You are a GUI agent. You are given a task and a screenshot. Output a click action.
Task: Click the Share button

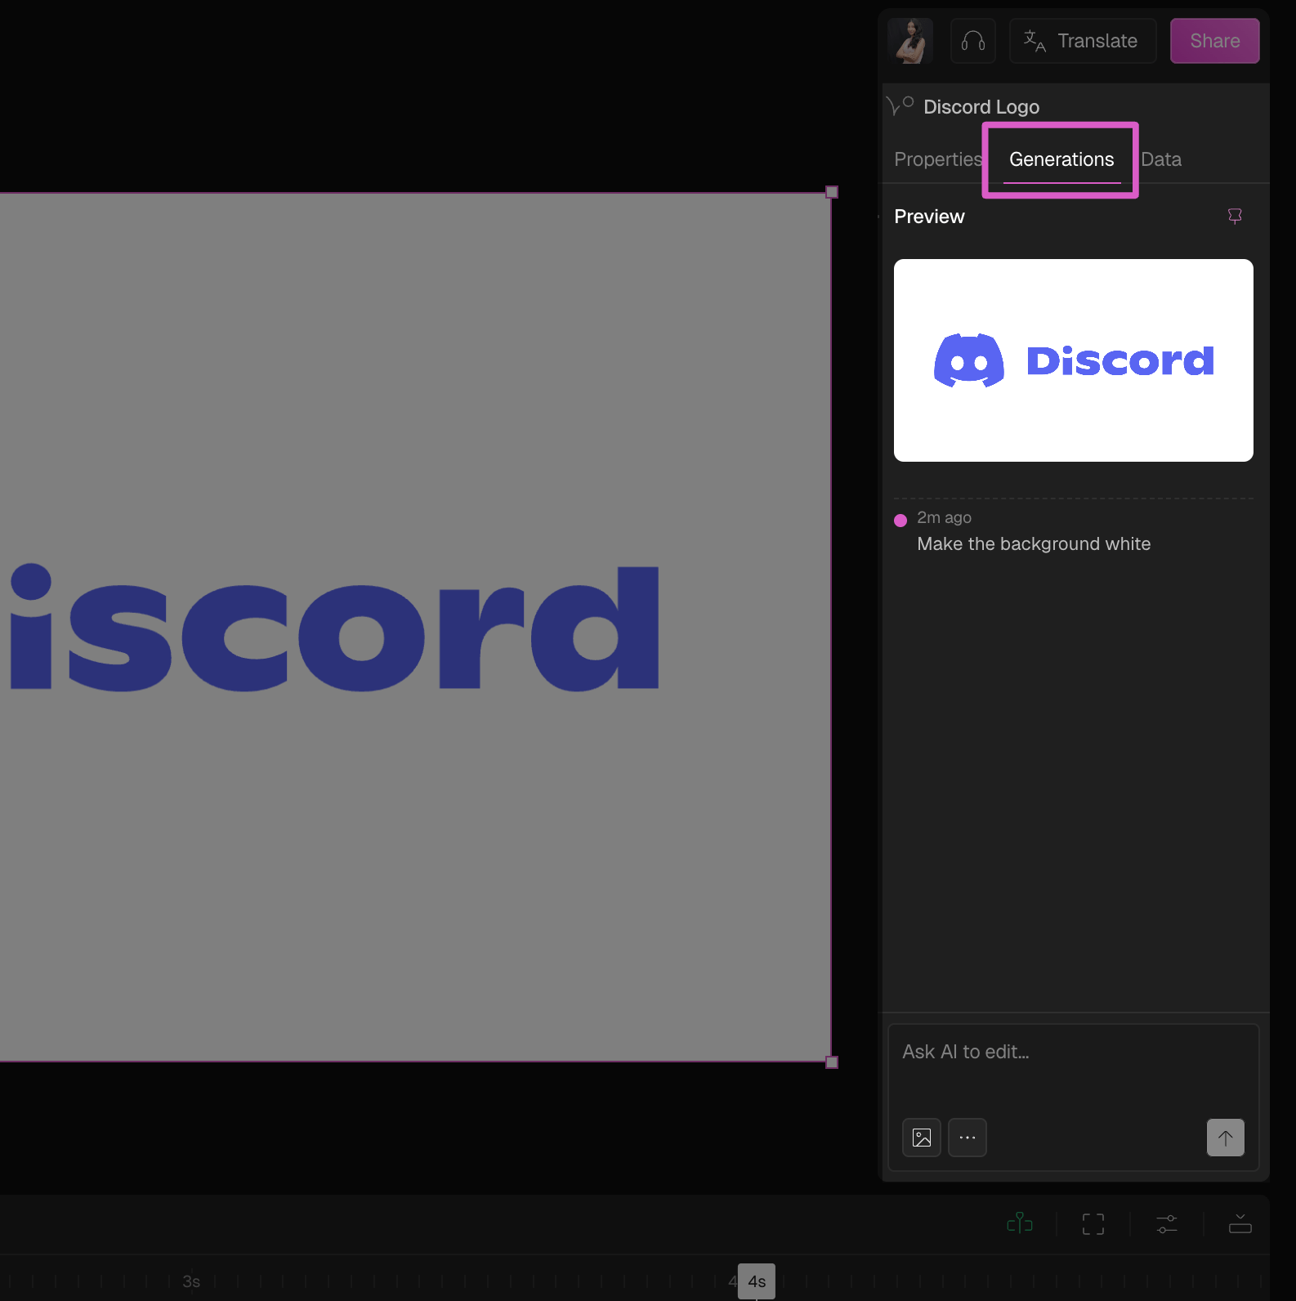tap(1215, 41)
